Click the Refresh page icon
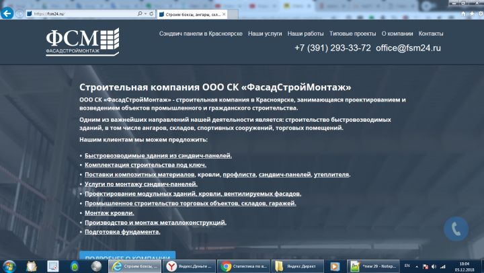 coord(151,13)
